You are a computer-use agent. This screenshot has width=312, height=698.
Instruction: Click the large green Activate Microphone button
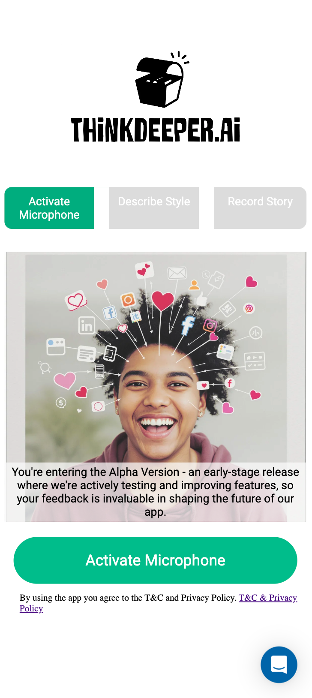click(x=156, y=560)
